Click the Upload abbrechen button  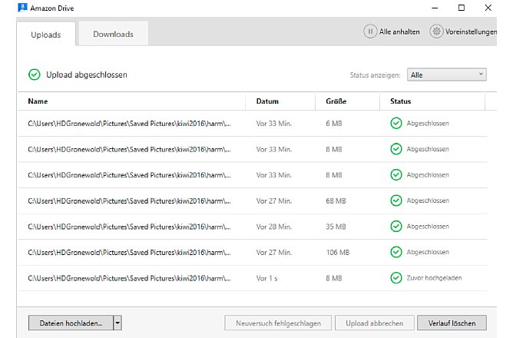pos(375,323)
